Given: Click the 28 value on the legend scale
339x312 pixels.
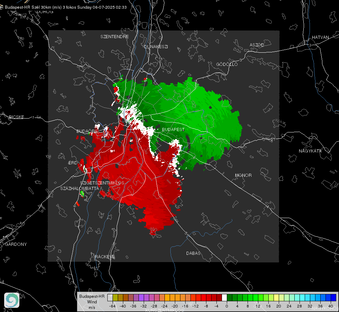Looking at the screenshot, I should pyautogui.click(x=300, y=306).
